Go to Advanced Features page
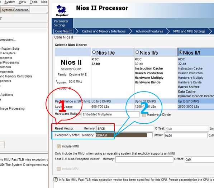This screenshot has width=214, height=188. click(x=149, y=31)
